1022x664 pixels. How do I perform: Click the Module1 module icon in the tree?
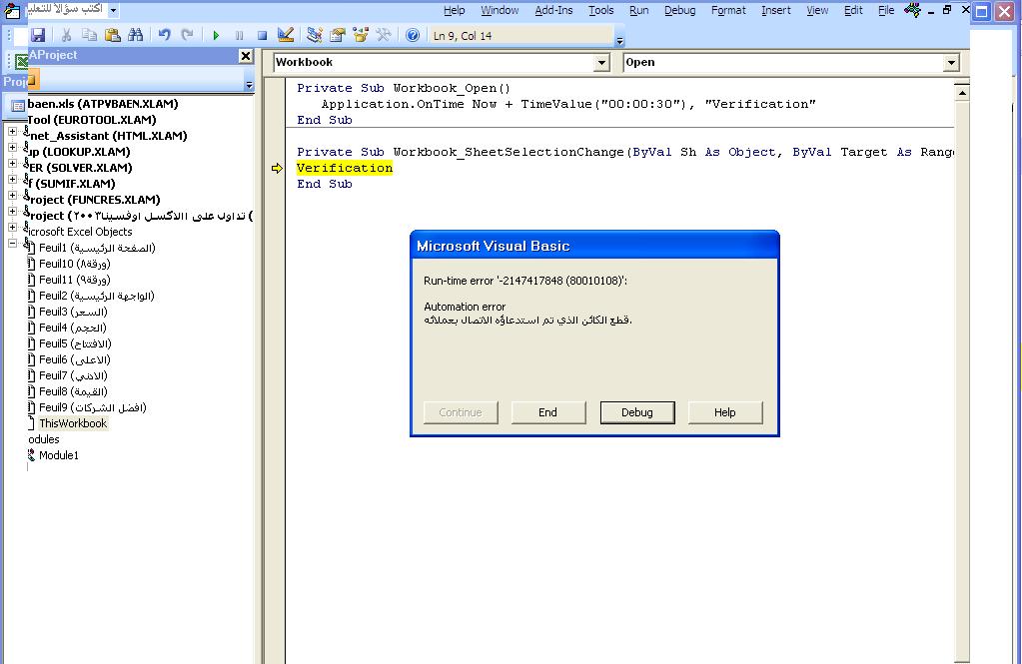pos(31,455)
